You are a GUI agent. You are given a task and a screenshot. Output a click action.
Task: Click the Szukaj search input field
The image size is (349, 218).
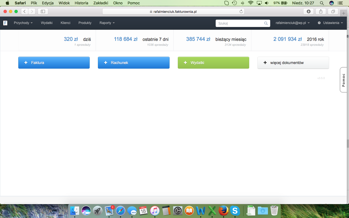(x=240, y=23)
